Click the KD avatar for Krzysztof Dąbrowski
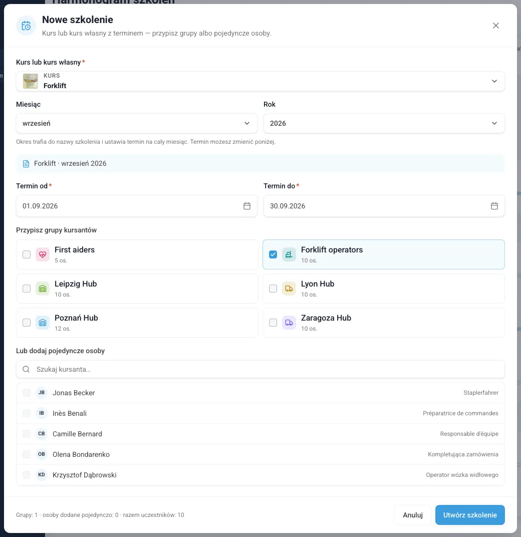Viewport: 521px width, 537px height. (x=42, y=475)
